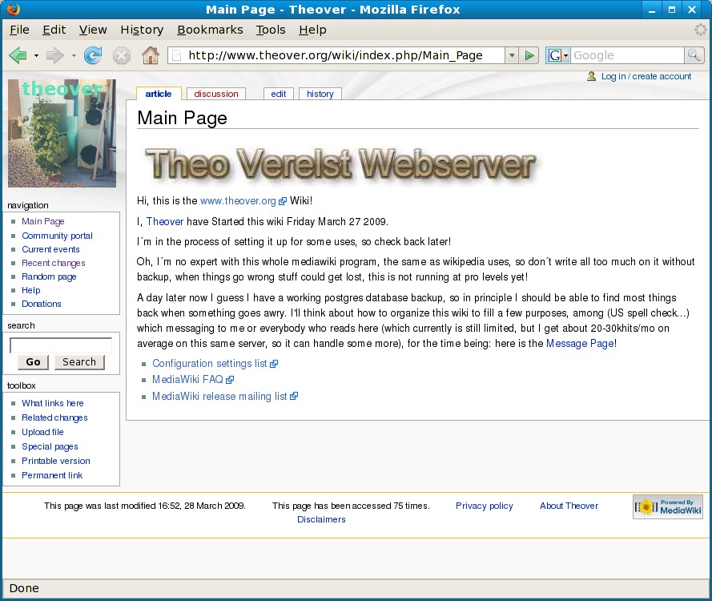712x601 pixels.
Task: Open the wiki page history tab
Action: (320, 94)
